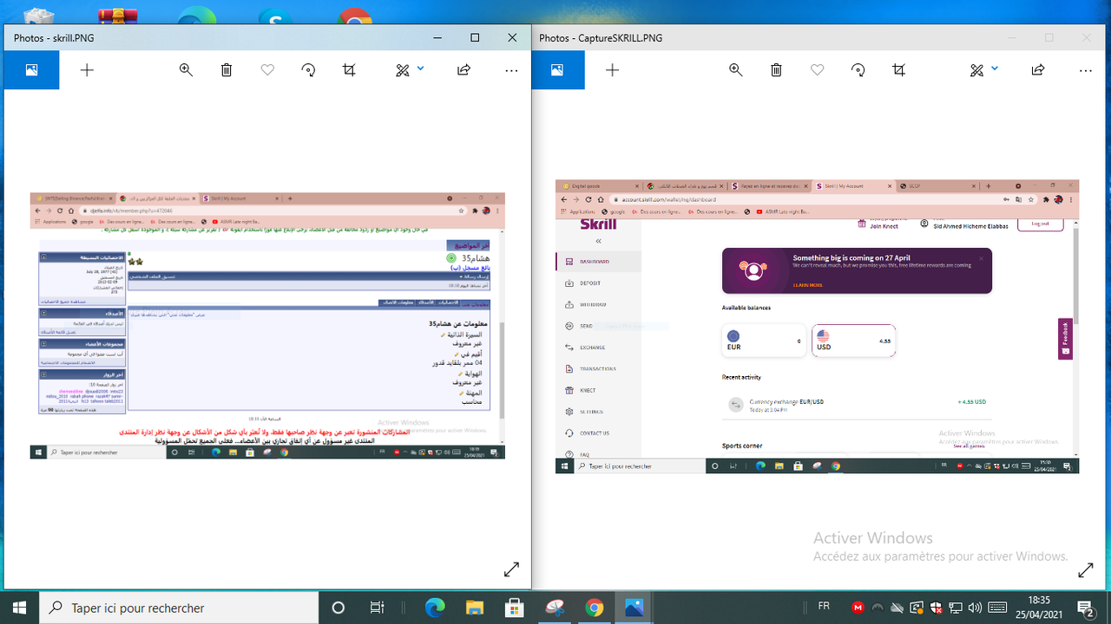Viewport: 1111px width, 624px height.
Task: Click Add to (+) in CaptureSKRILL.PNG window
Action: tap(613, 70)
